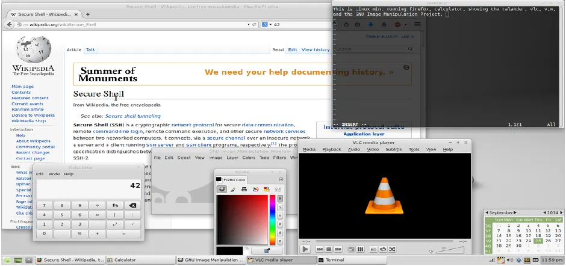Select the V value radio button
566x266 pixels.
tap(280, 216)
